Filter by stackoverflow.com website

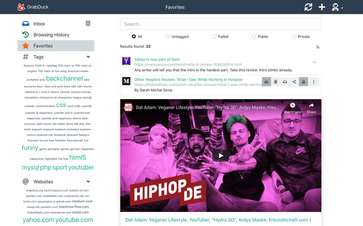[74, 207]
